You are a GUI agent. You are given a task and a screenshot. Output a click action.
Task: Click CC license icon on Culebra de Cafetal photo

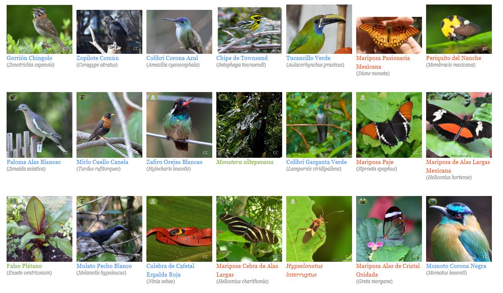(x=206, y=256)
